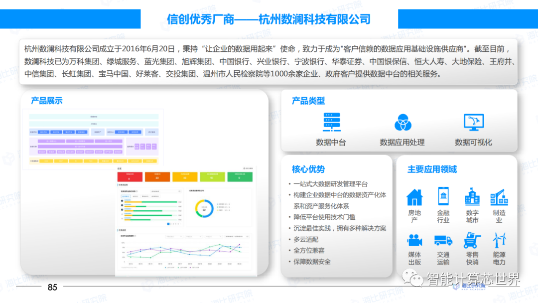Click the 数据应用处理 label
The height and width of the screenshot is (303, 538).
coord(402,143)
